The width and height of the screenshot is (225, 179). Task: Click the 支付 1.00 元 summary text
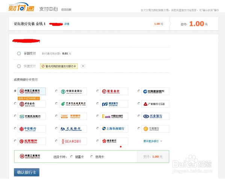(153, 156)
